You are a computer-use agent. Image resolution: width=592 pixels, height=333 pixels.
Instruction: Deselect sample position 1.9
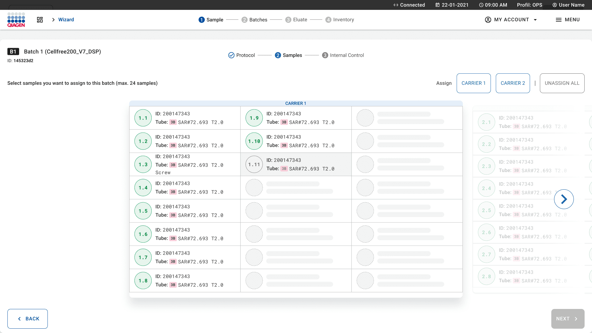pos(254,118)
